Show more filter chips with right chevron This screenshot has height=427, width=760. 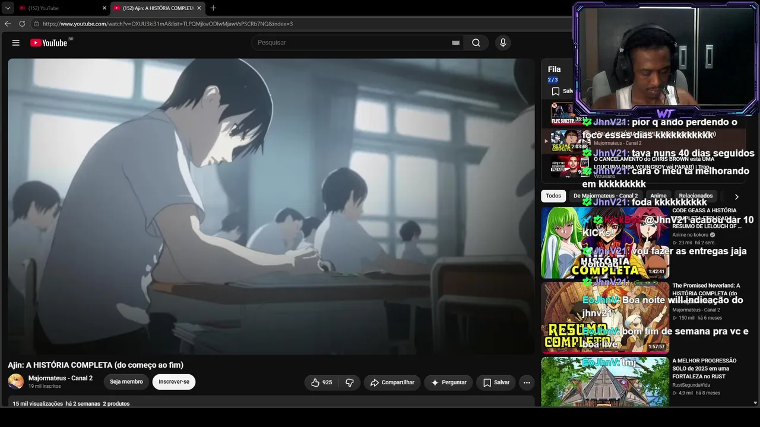click(736, 196)
